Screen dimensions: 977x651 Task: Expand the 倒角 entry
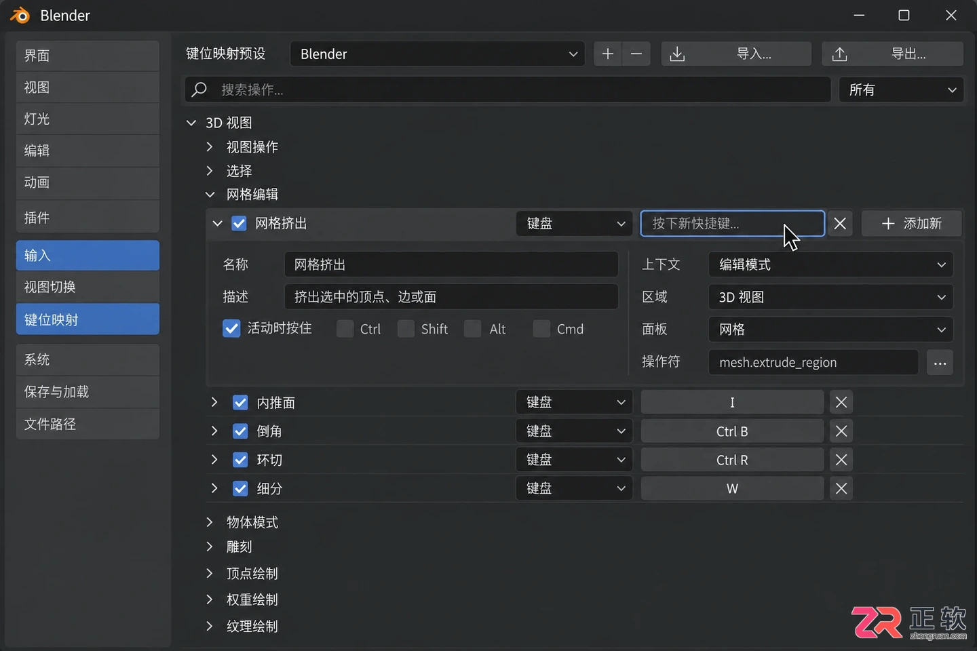click(214, 431)
